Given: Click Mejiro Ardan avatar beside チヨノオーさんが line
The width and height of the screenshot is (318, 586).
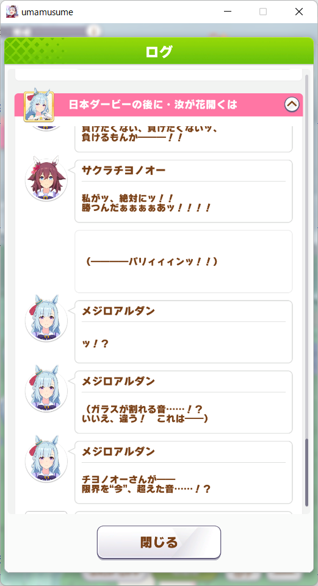Looking at the screenshot, I should [x=46, y=459].
